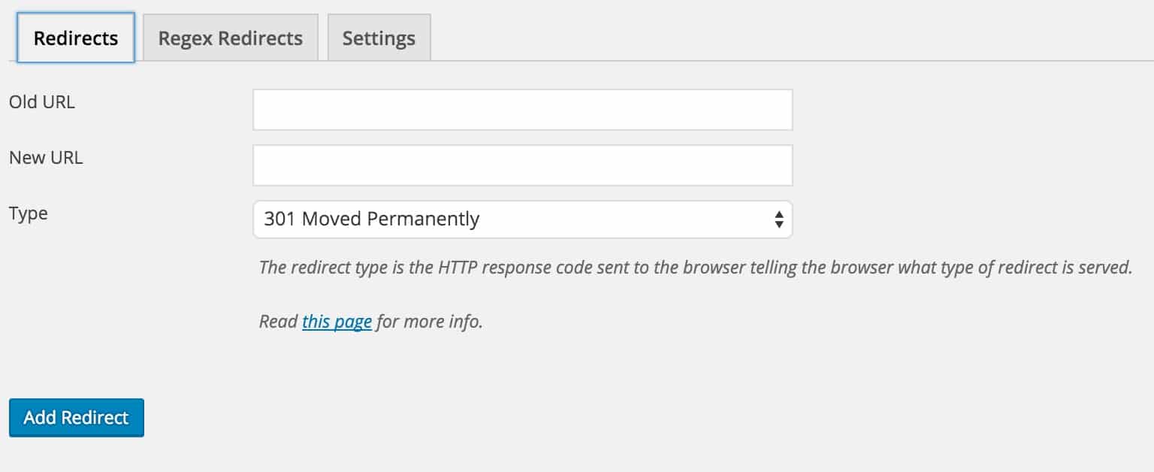Click the redirect type description text
Viewport: 1154px width, 472px height.
coord(695,268)
